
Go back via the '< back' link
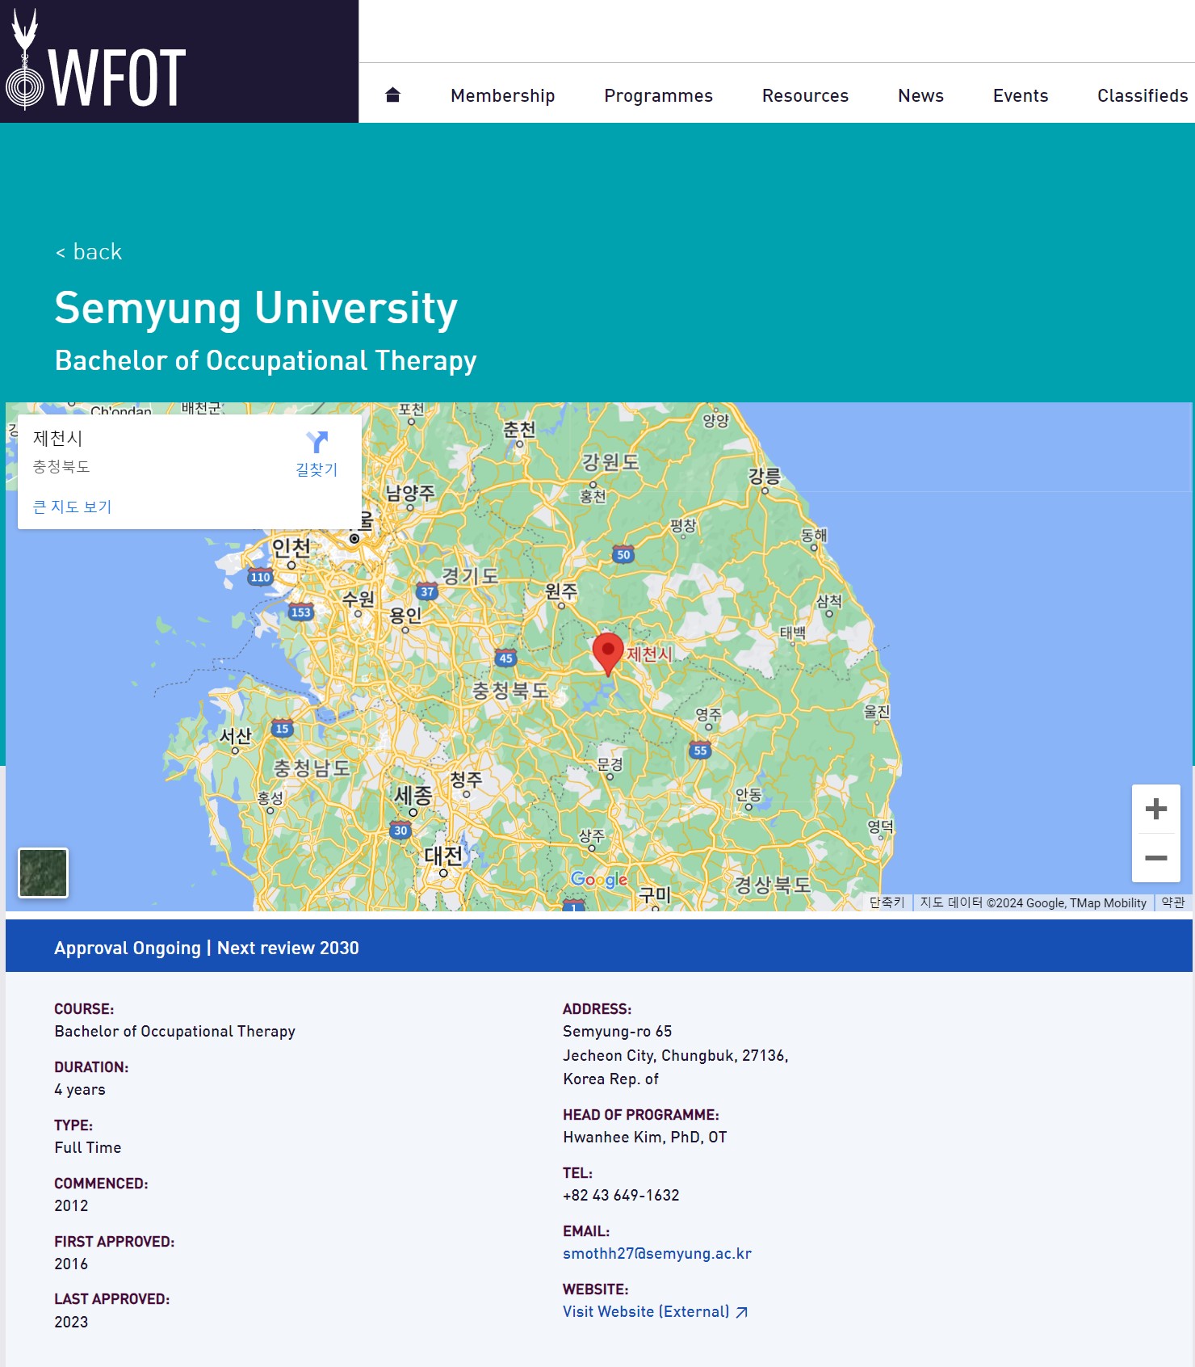[x=89, y=252]
